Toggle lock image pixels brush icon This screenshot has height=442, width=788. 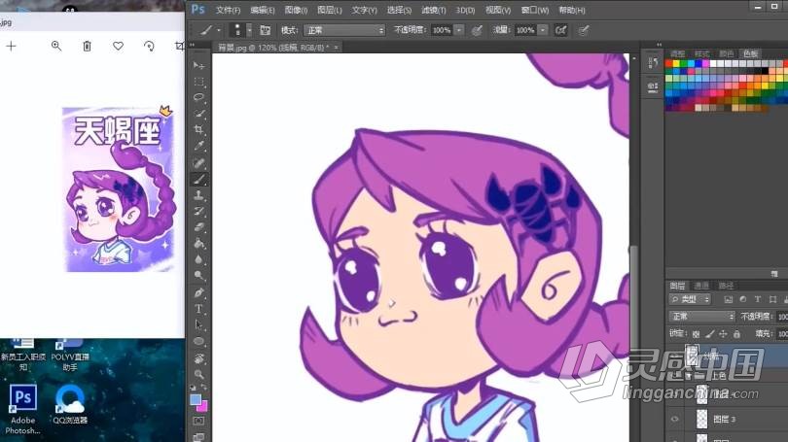(709, 333)
